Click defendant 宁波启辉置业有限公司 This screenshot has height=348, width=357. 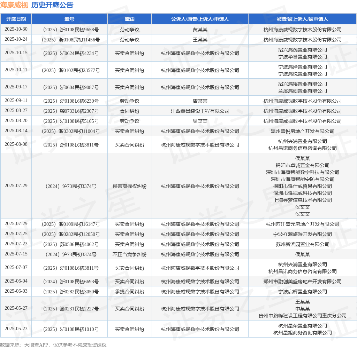[x=302, y=292]
